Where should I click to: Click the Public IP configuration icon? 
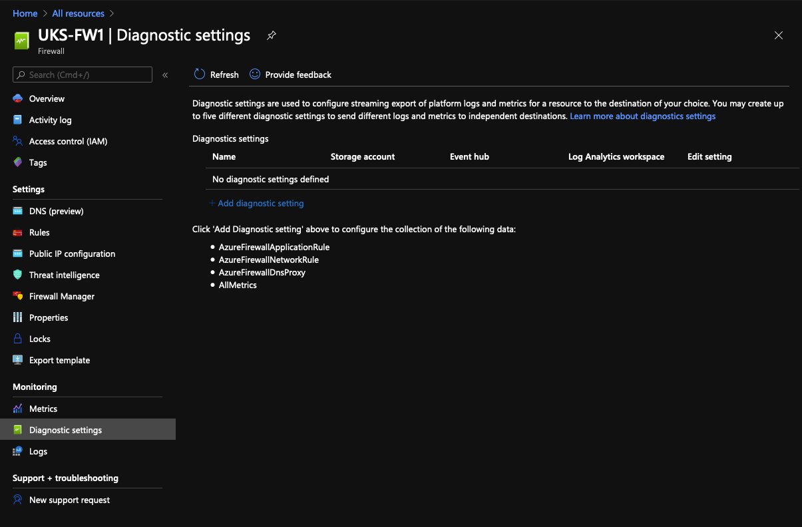pos(18,254)
